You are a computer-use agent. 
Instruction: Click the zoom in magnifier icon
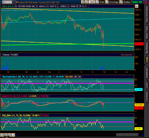pos(6,135)
